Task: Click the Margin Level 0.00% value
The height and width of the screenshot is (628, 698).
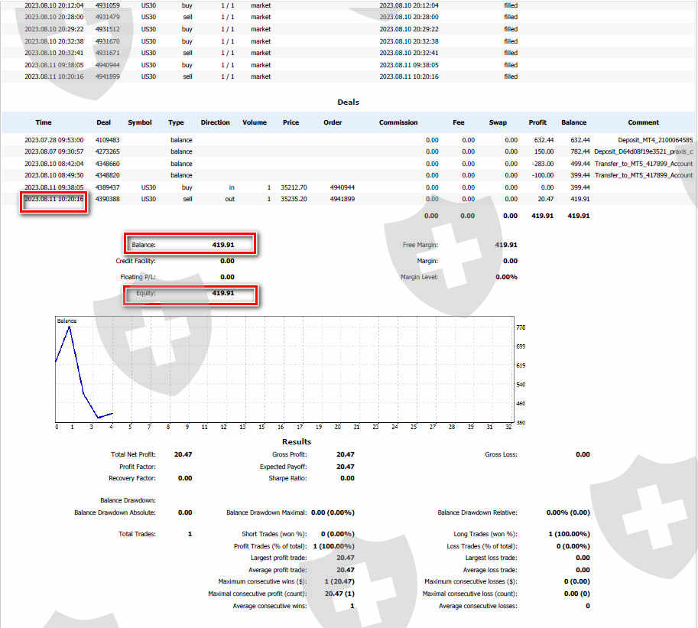Action: point(505,277)
